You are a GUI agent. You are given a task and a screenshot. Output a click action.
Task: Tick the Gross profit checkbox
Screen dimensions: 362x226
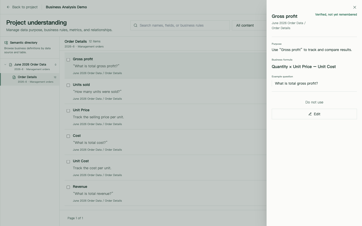[68, 60]
